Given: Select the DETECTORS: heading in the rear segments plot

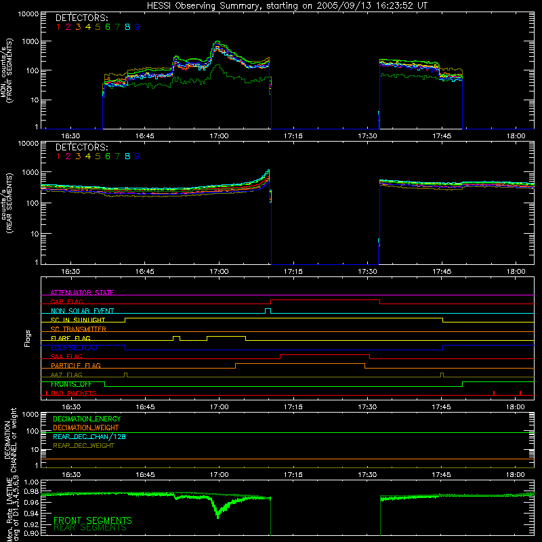Looking at the screenshot, I should click(81, 147).
